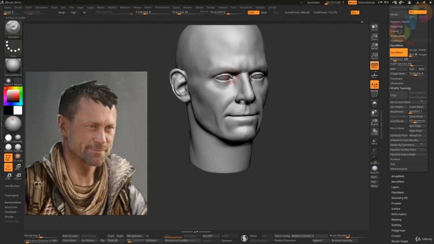Click the ZRemesher button
The height and width of the screenshot is (244, 434).
click(397, 83)
